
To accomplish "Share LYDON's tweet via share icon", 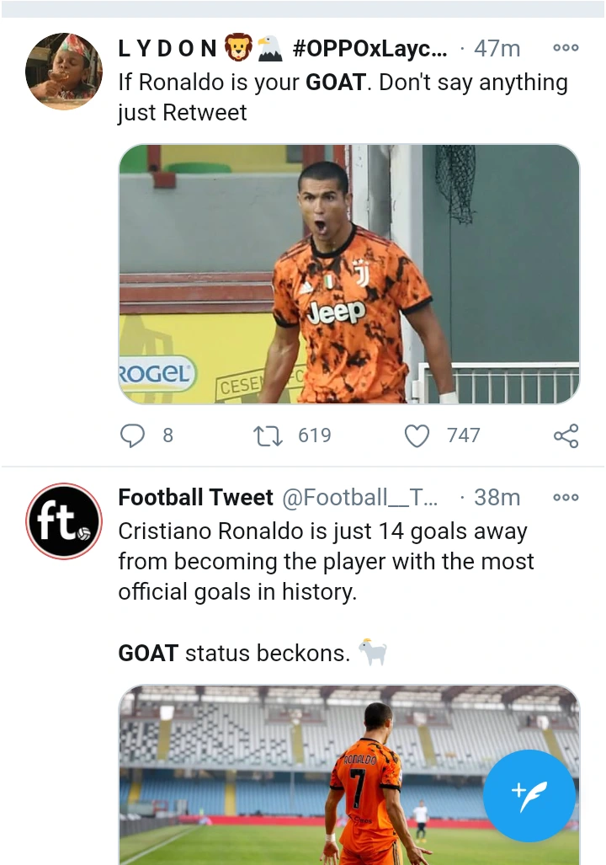I will [x=566, y=435].
